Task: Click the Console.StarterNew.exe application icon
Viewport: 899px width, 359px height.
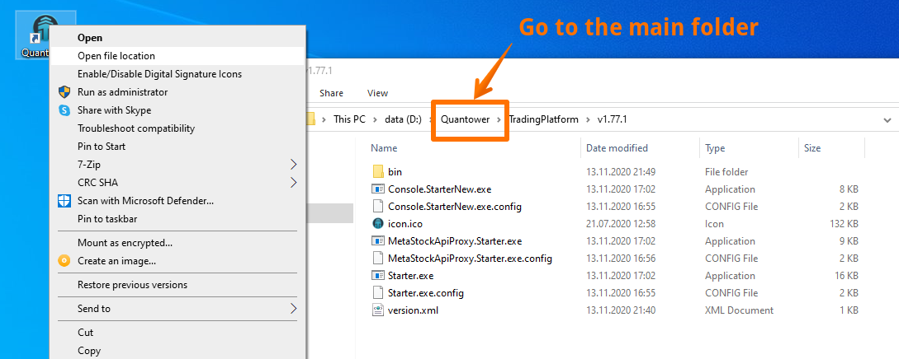Action: [x=378, y=189]
